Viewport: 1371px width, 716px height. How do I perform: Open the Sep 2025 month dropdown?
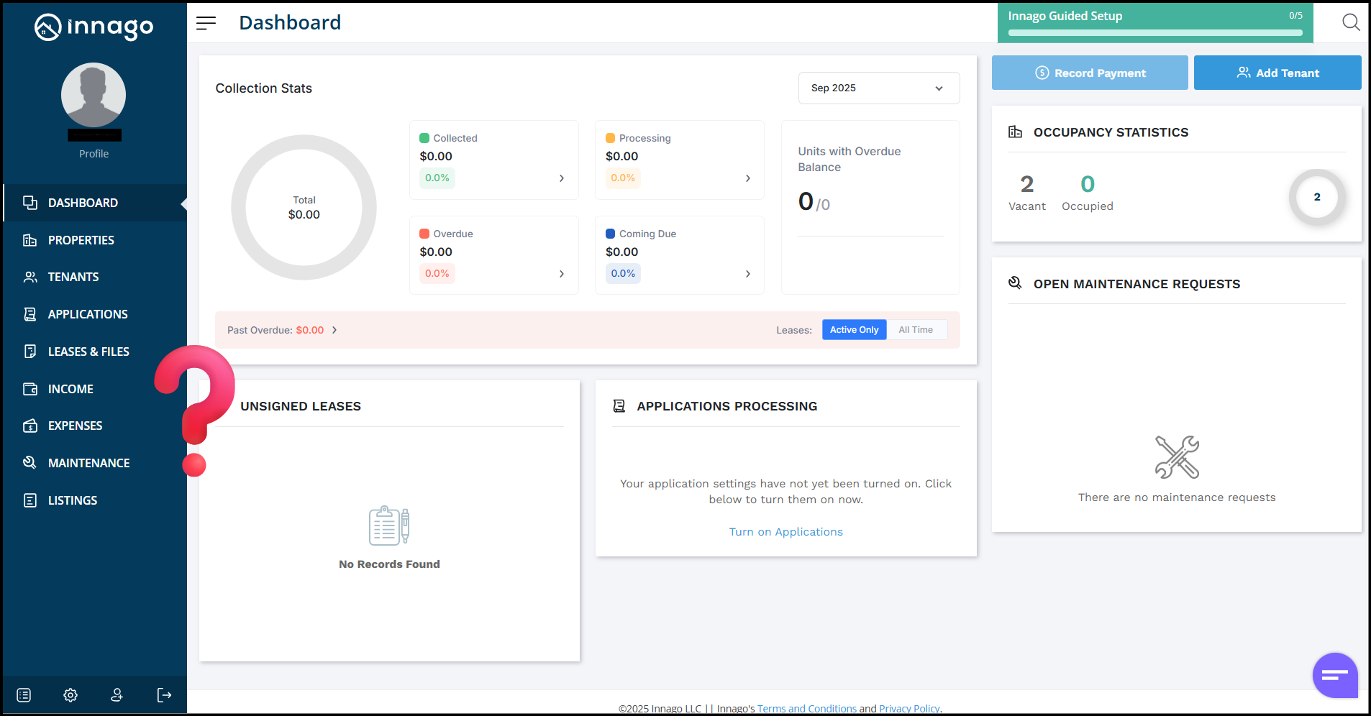coord(878,88)
